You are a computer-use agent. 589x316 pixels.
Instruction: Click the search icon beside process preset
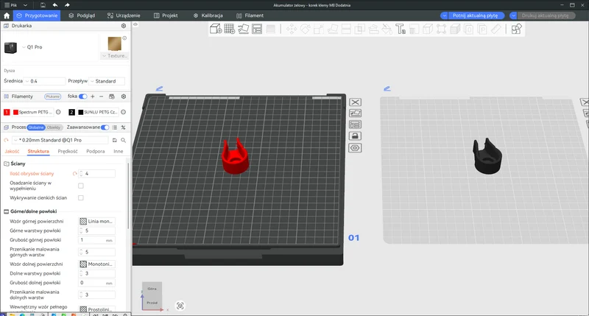click(x=123, y=140)
